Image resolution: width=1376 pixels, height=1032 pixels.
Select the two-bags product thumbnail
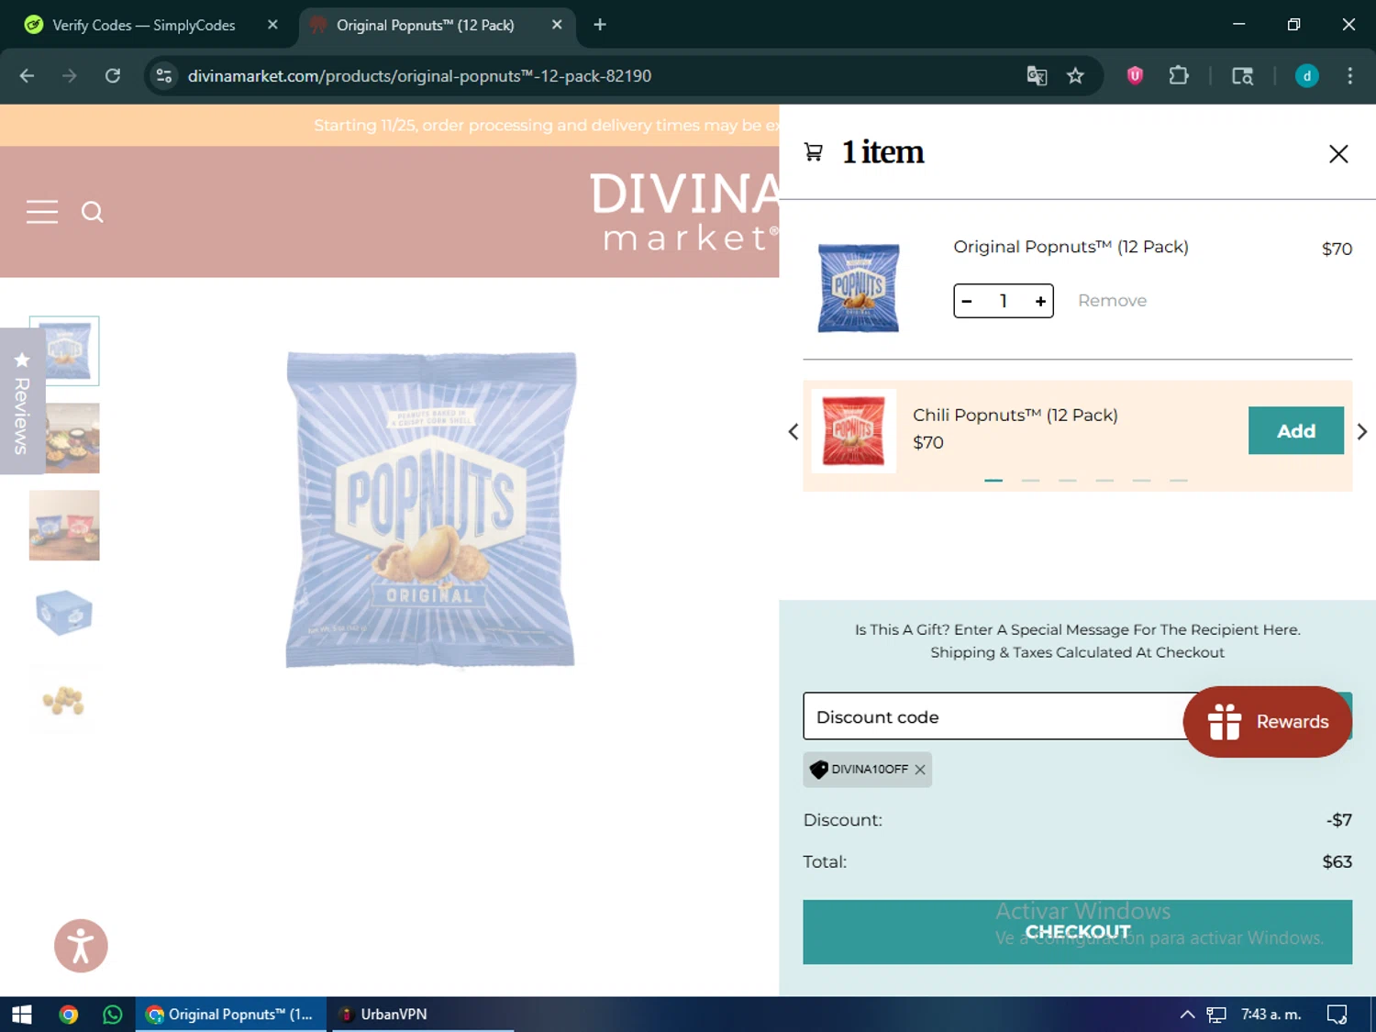[x=64, y=526]
